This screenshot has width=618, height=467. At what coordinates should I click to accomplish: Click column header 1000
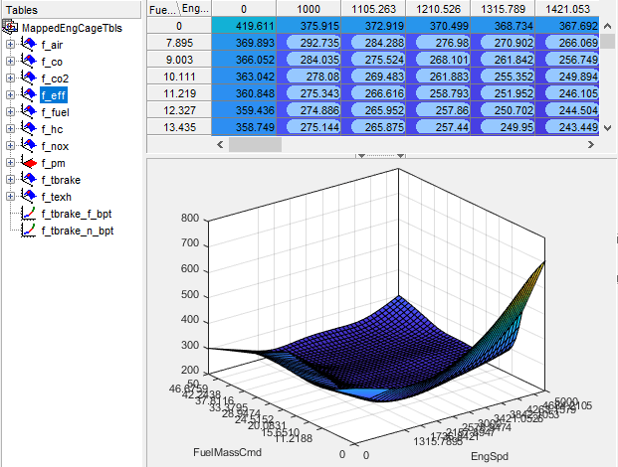(309, 9)
